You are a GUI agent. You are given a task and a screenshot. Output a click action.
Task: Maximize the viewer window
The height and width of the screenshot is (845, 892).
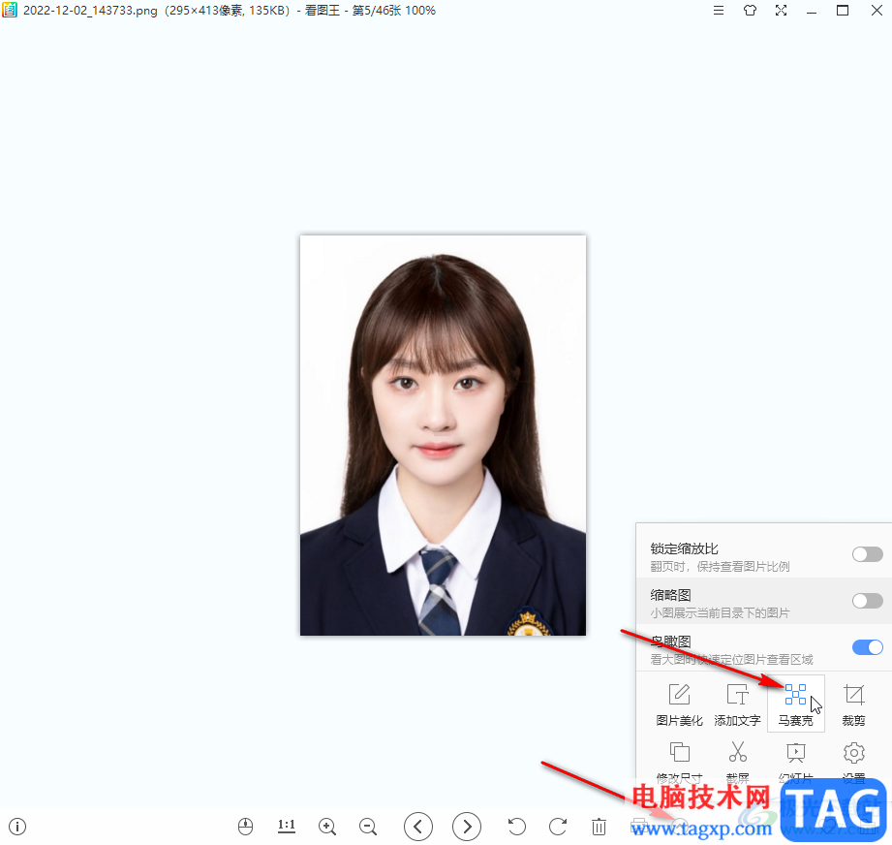point(843,11)
